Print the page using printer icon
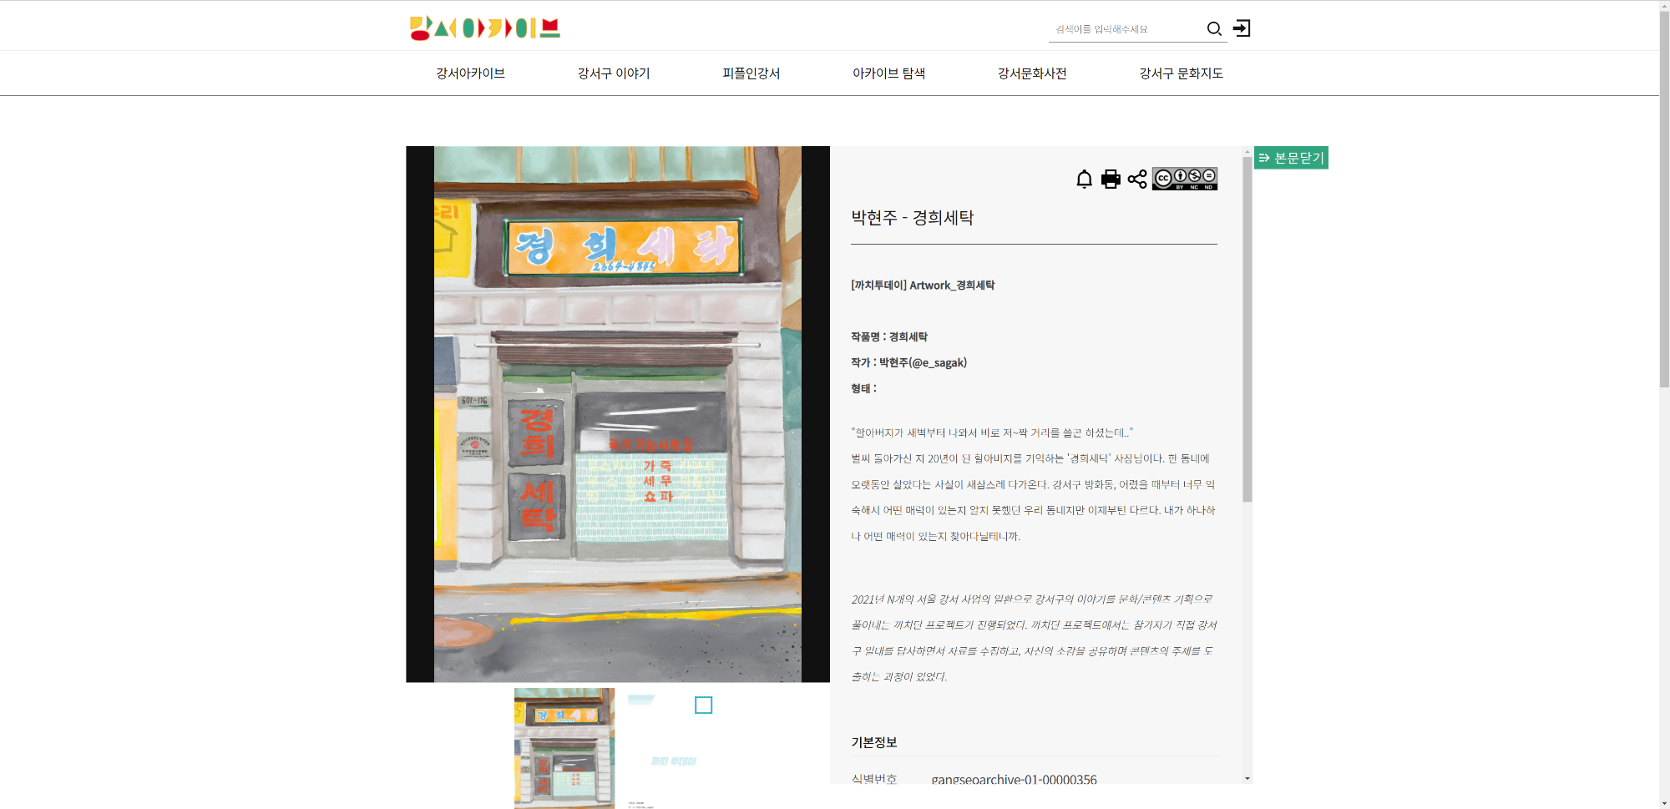Image resolution: width=1670 pixels, height=809 pixels. pos(1111,179)
